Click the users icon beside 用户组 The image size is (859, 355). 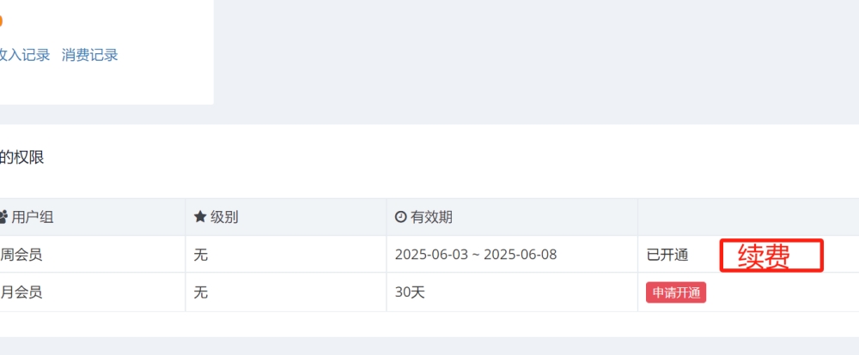[x=3, y=218]
